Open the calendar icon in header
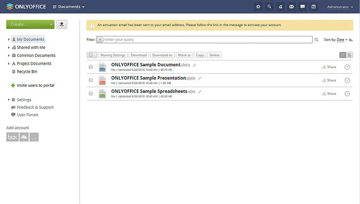This screenshot has height=204, width=360. coord(314,7)
